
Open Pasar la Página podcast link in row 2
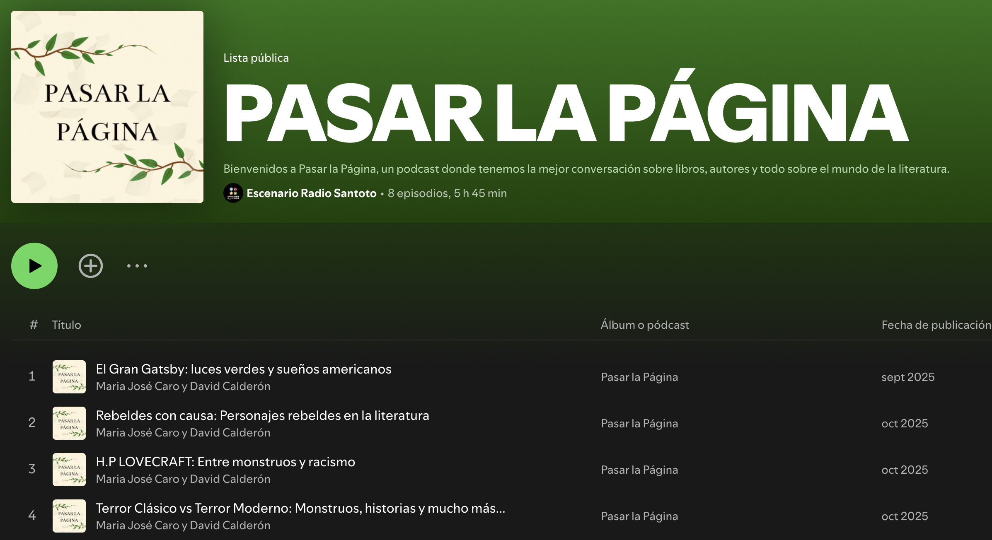point(639,424)
